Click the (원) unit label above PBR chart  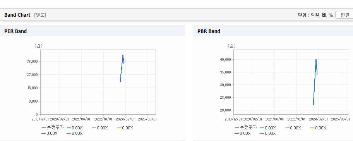pyautogui.click(x=231, y=46)
